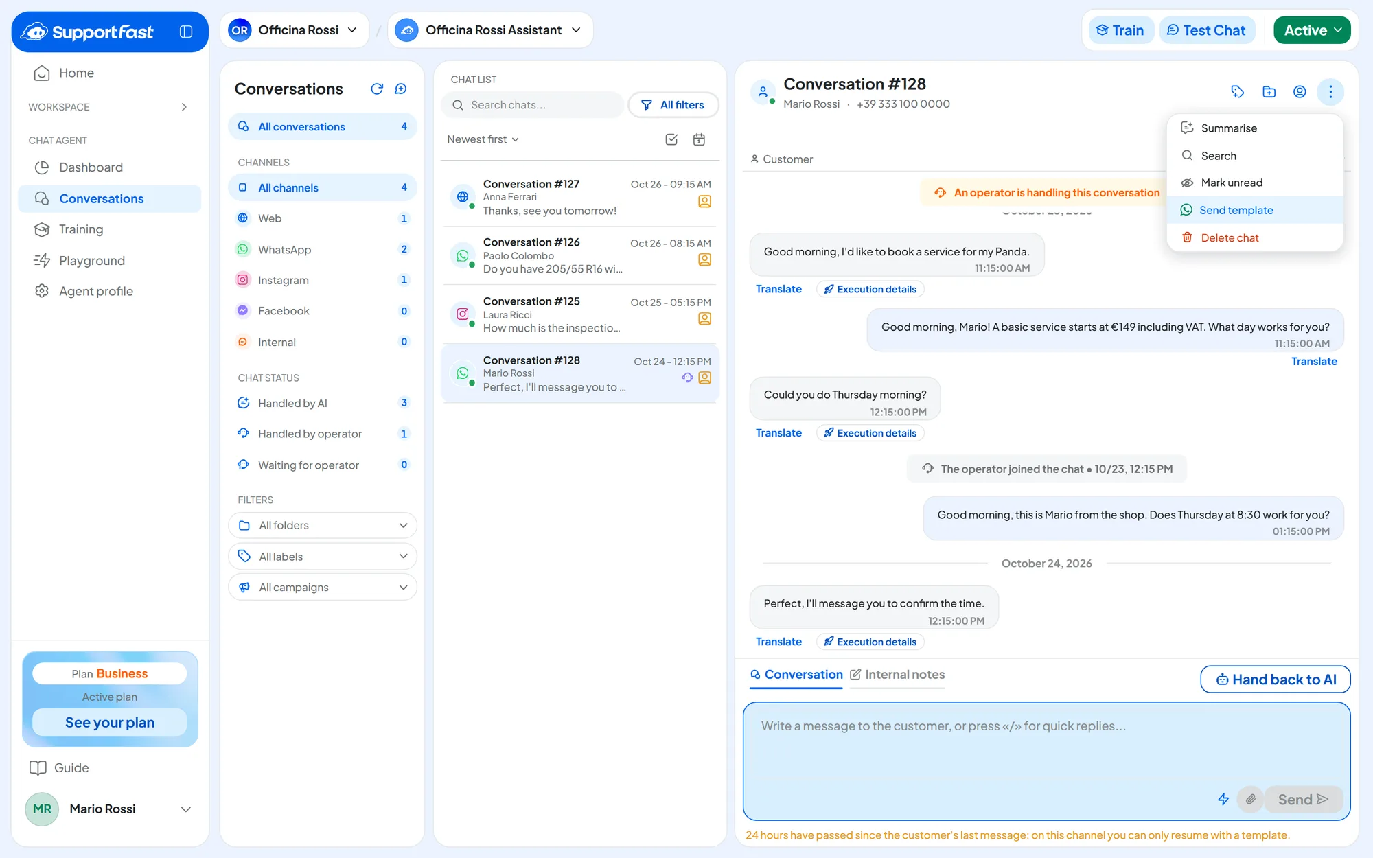The image size is (1373, 858).
Task: Expand Officina Rossi Assistant dropdown
Action: [490, 30]
